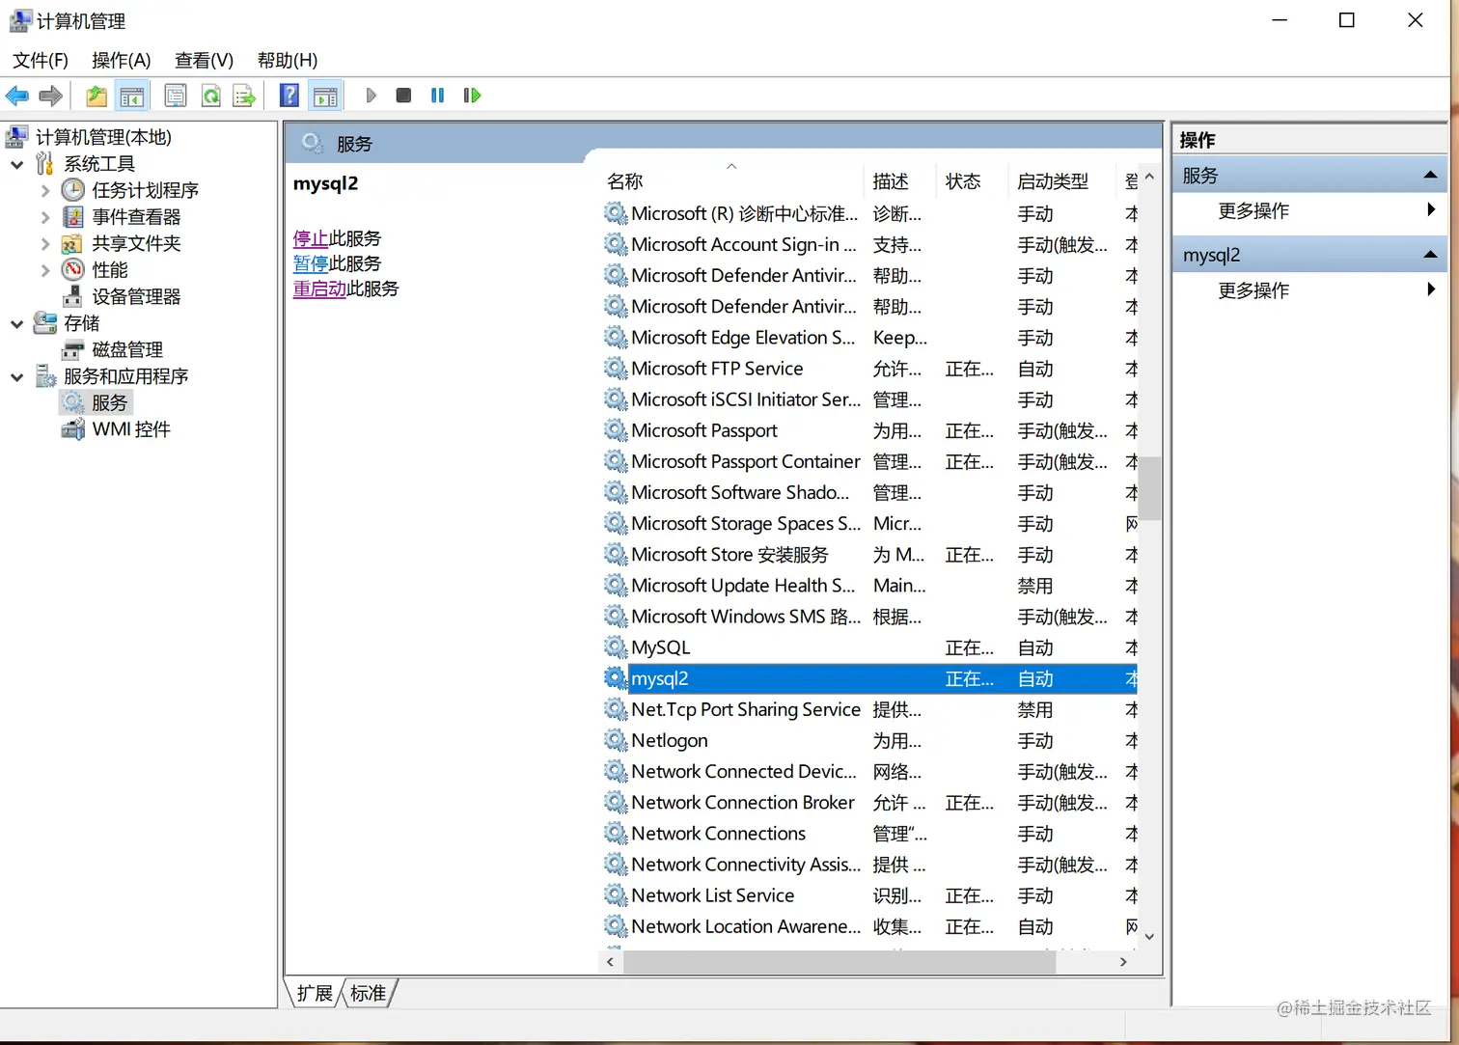1459x1045 pixels.
Task: Select 计算机管理(本地) root node
Action: click(x=103, y=137)
